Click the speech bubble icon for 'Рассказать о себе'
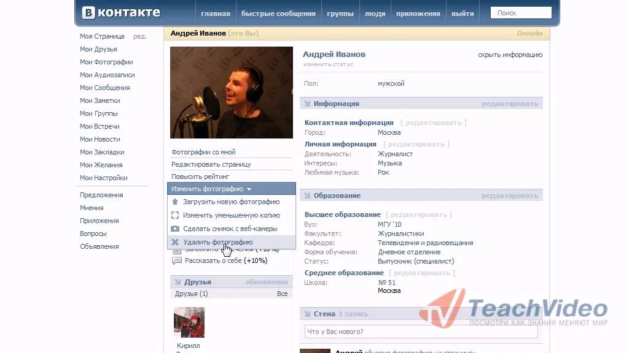Image resolution: width=629 pixels, height=353 pixels. pos(176,260)
